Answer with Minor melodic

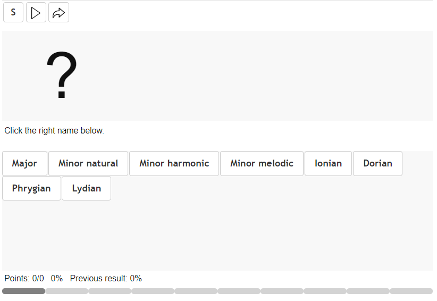(262, 163)
